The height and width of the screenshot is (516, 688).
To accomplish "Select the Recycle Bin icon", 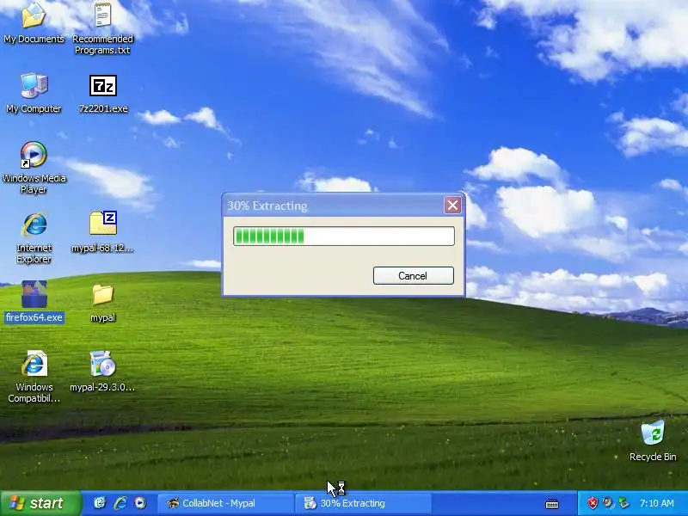I will (x=653, y=440).
